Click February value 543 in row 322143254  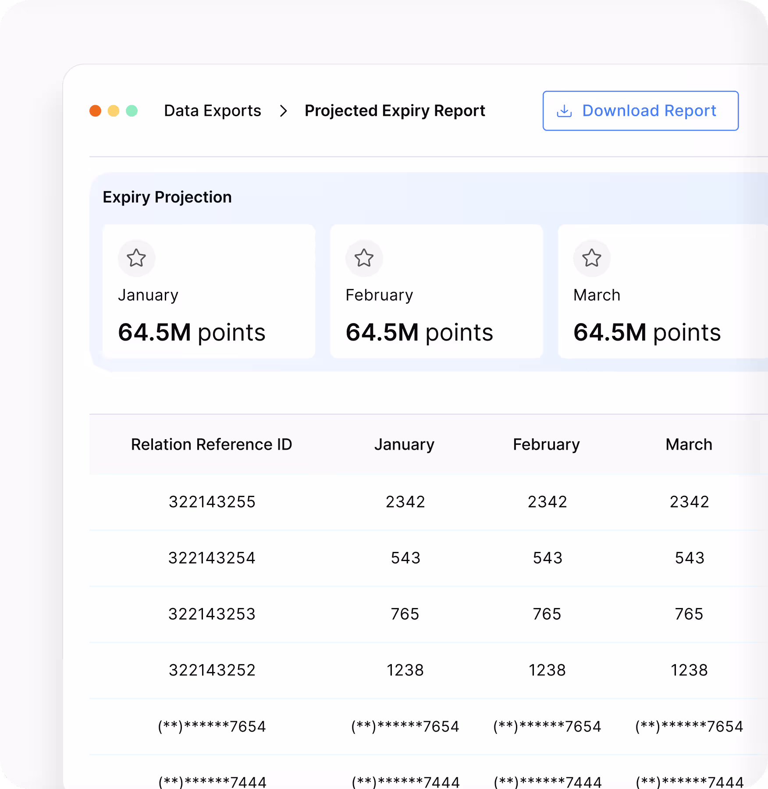[x=548, y=558]
